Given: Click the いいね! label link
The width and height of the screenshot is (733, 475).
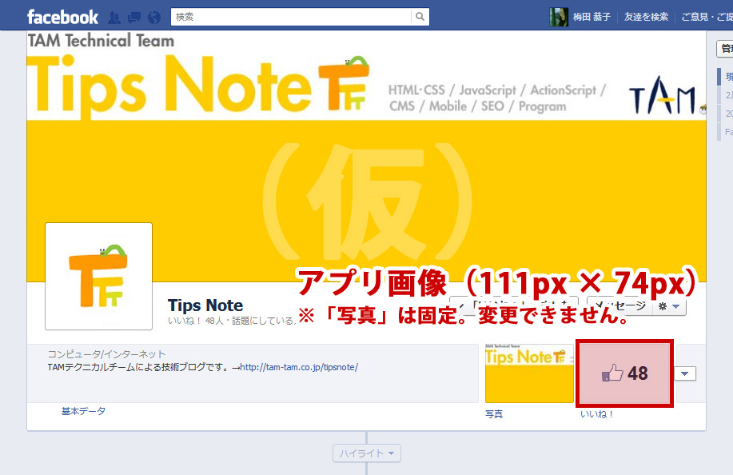Looking at the screenshot, I should (x=596, y=414).
